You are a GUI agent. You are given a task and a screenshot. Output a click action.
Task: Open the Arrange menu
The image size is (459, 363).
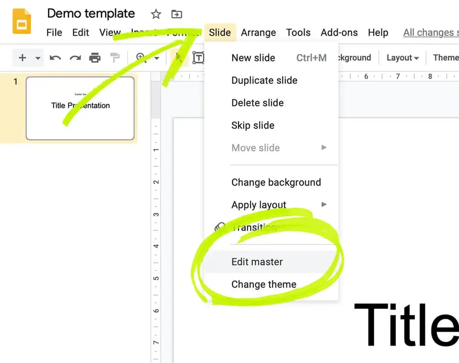(x=258, y=33)
